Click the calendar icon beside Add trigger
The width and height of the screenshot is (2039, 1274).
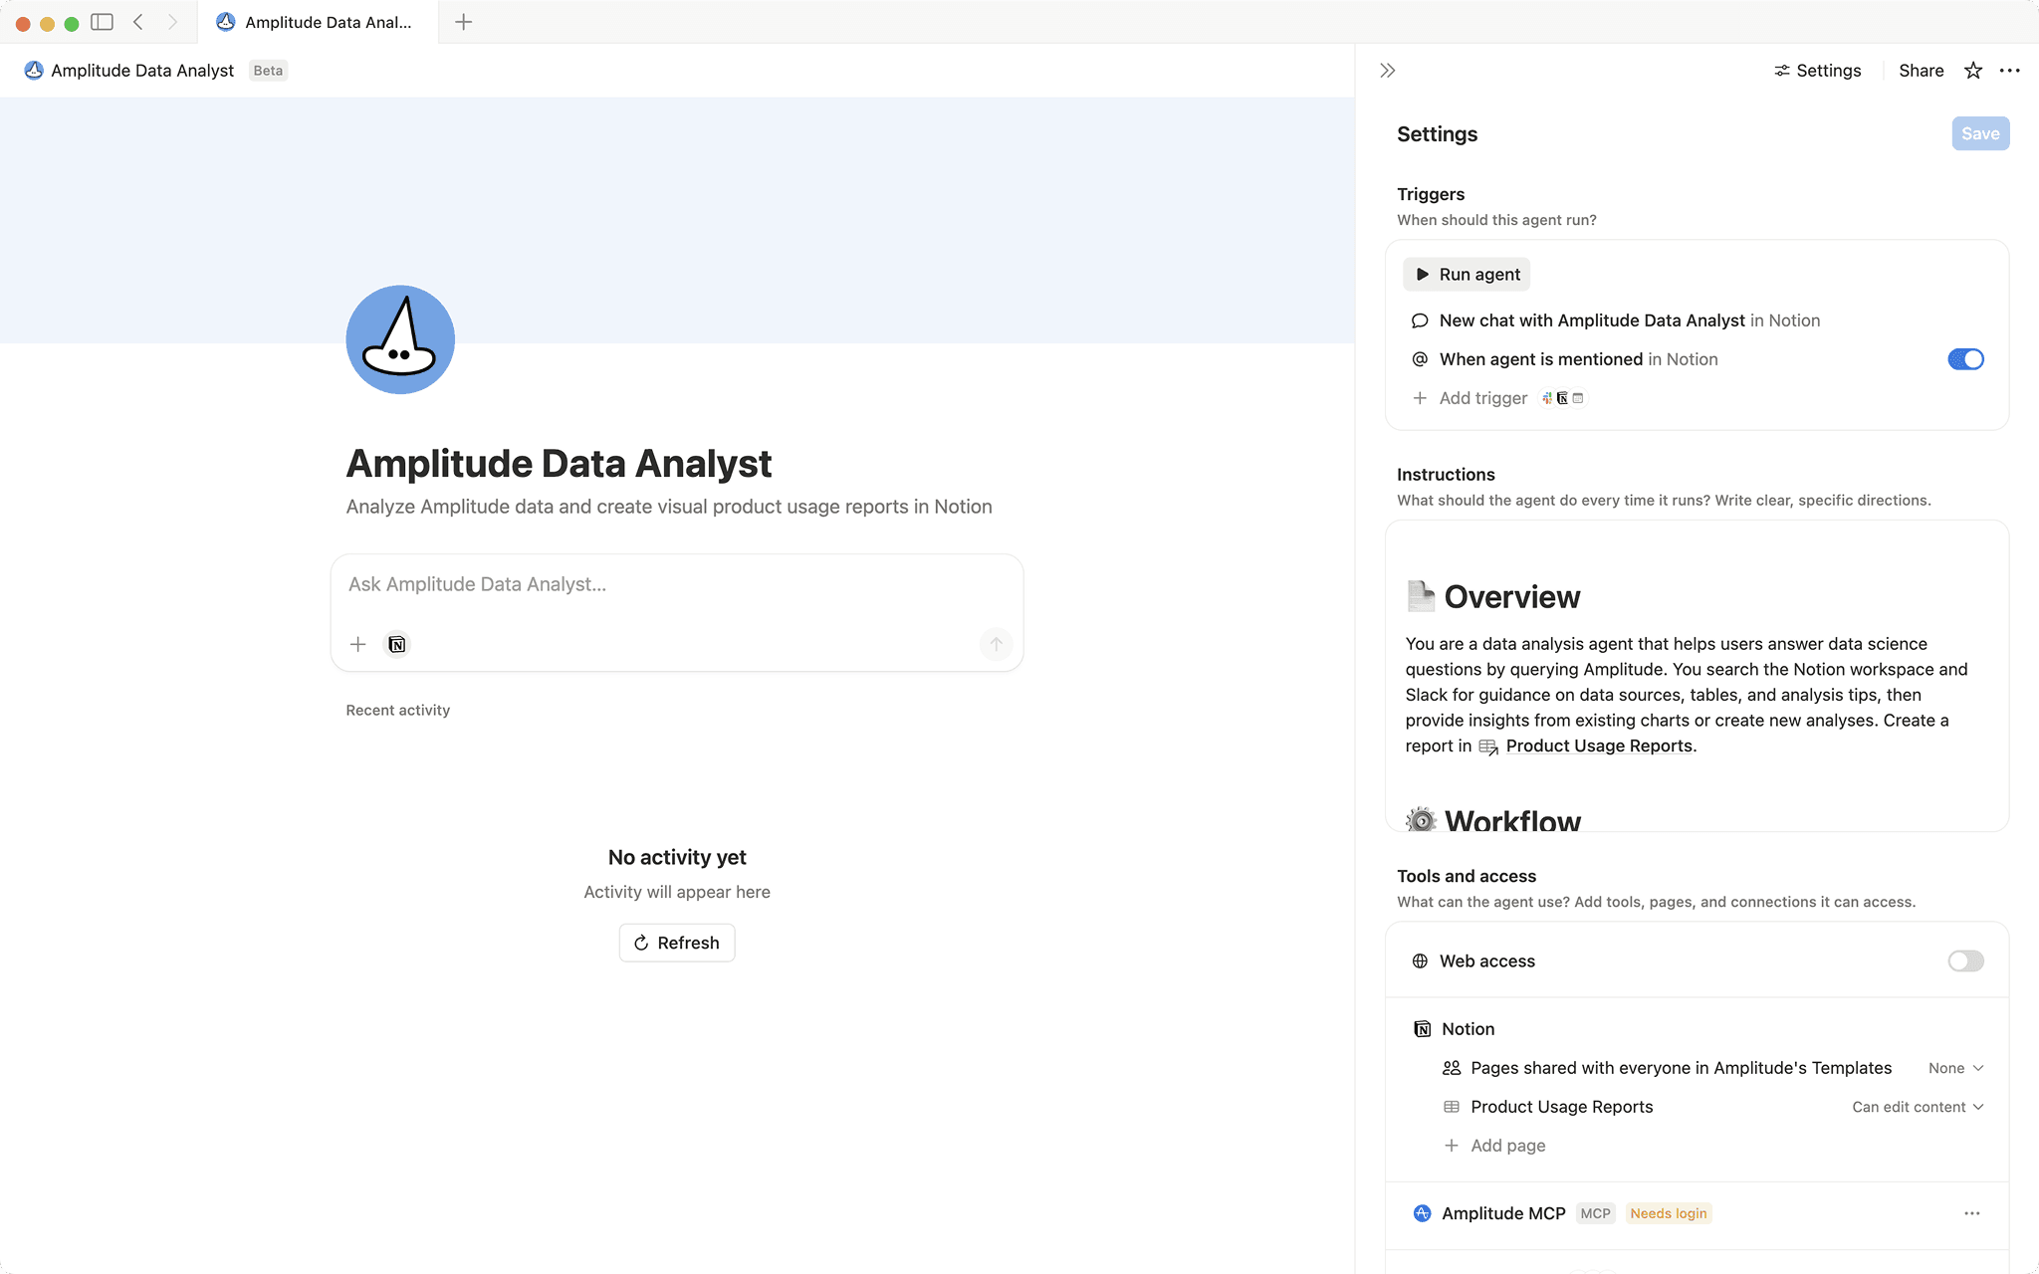[1579, 398]
